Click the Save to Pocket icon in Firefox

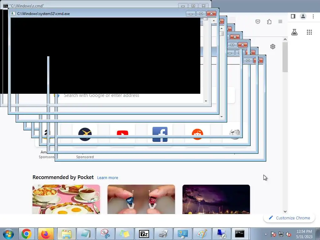pyautogui.click(x=258, y=22)
